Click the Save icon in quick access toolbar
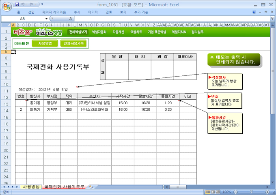Viewport: 276px width, 195px height. coord(17,4)
